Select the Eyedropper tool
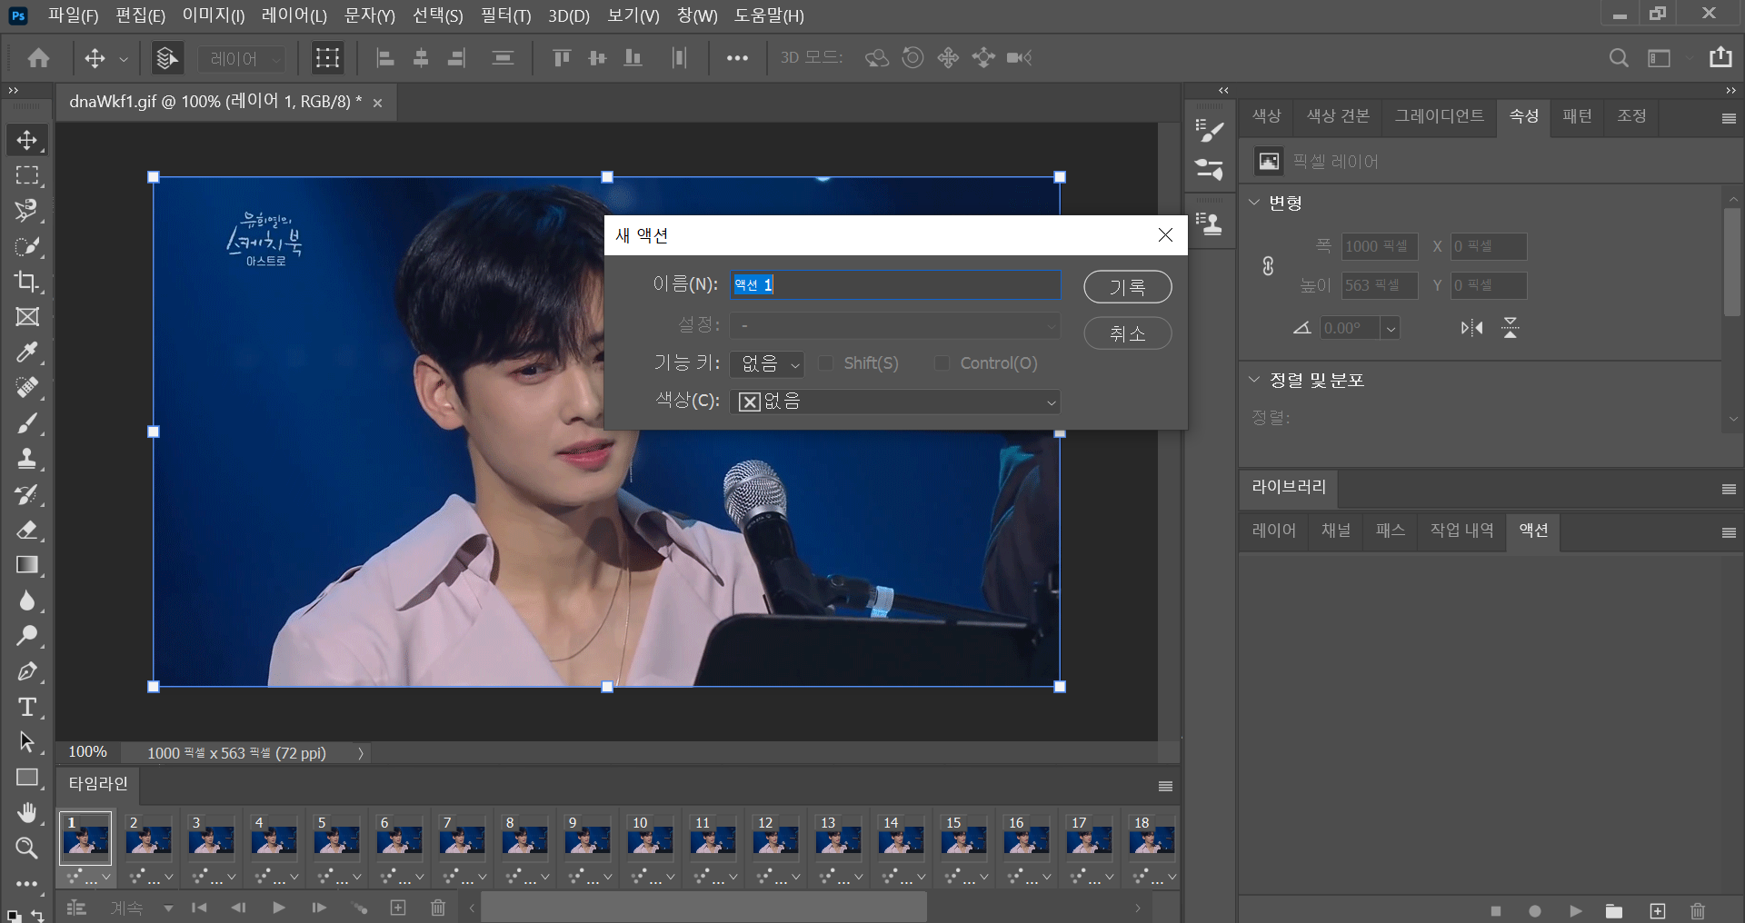The image size is (1745, 923). point(26,352)
